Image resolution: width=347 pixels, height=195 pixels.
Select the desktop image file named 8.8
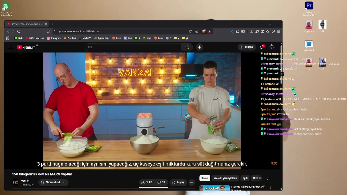(323, 64)
